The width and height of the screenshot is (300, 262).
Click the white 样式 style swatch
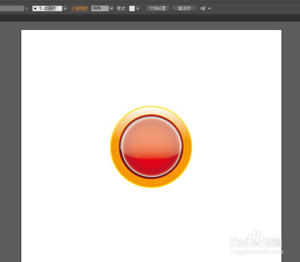coord(132,8)
